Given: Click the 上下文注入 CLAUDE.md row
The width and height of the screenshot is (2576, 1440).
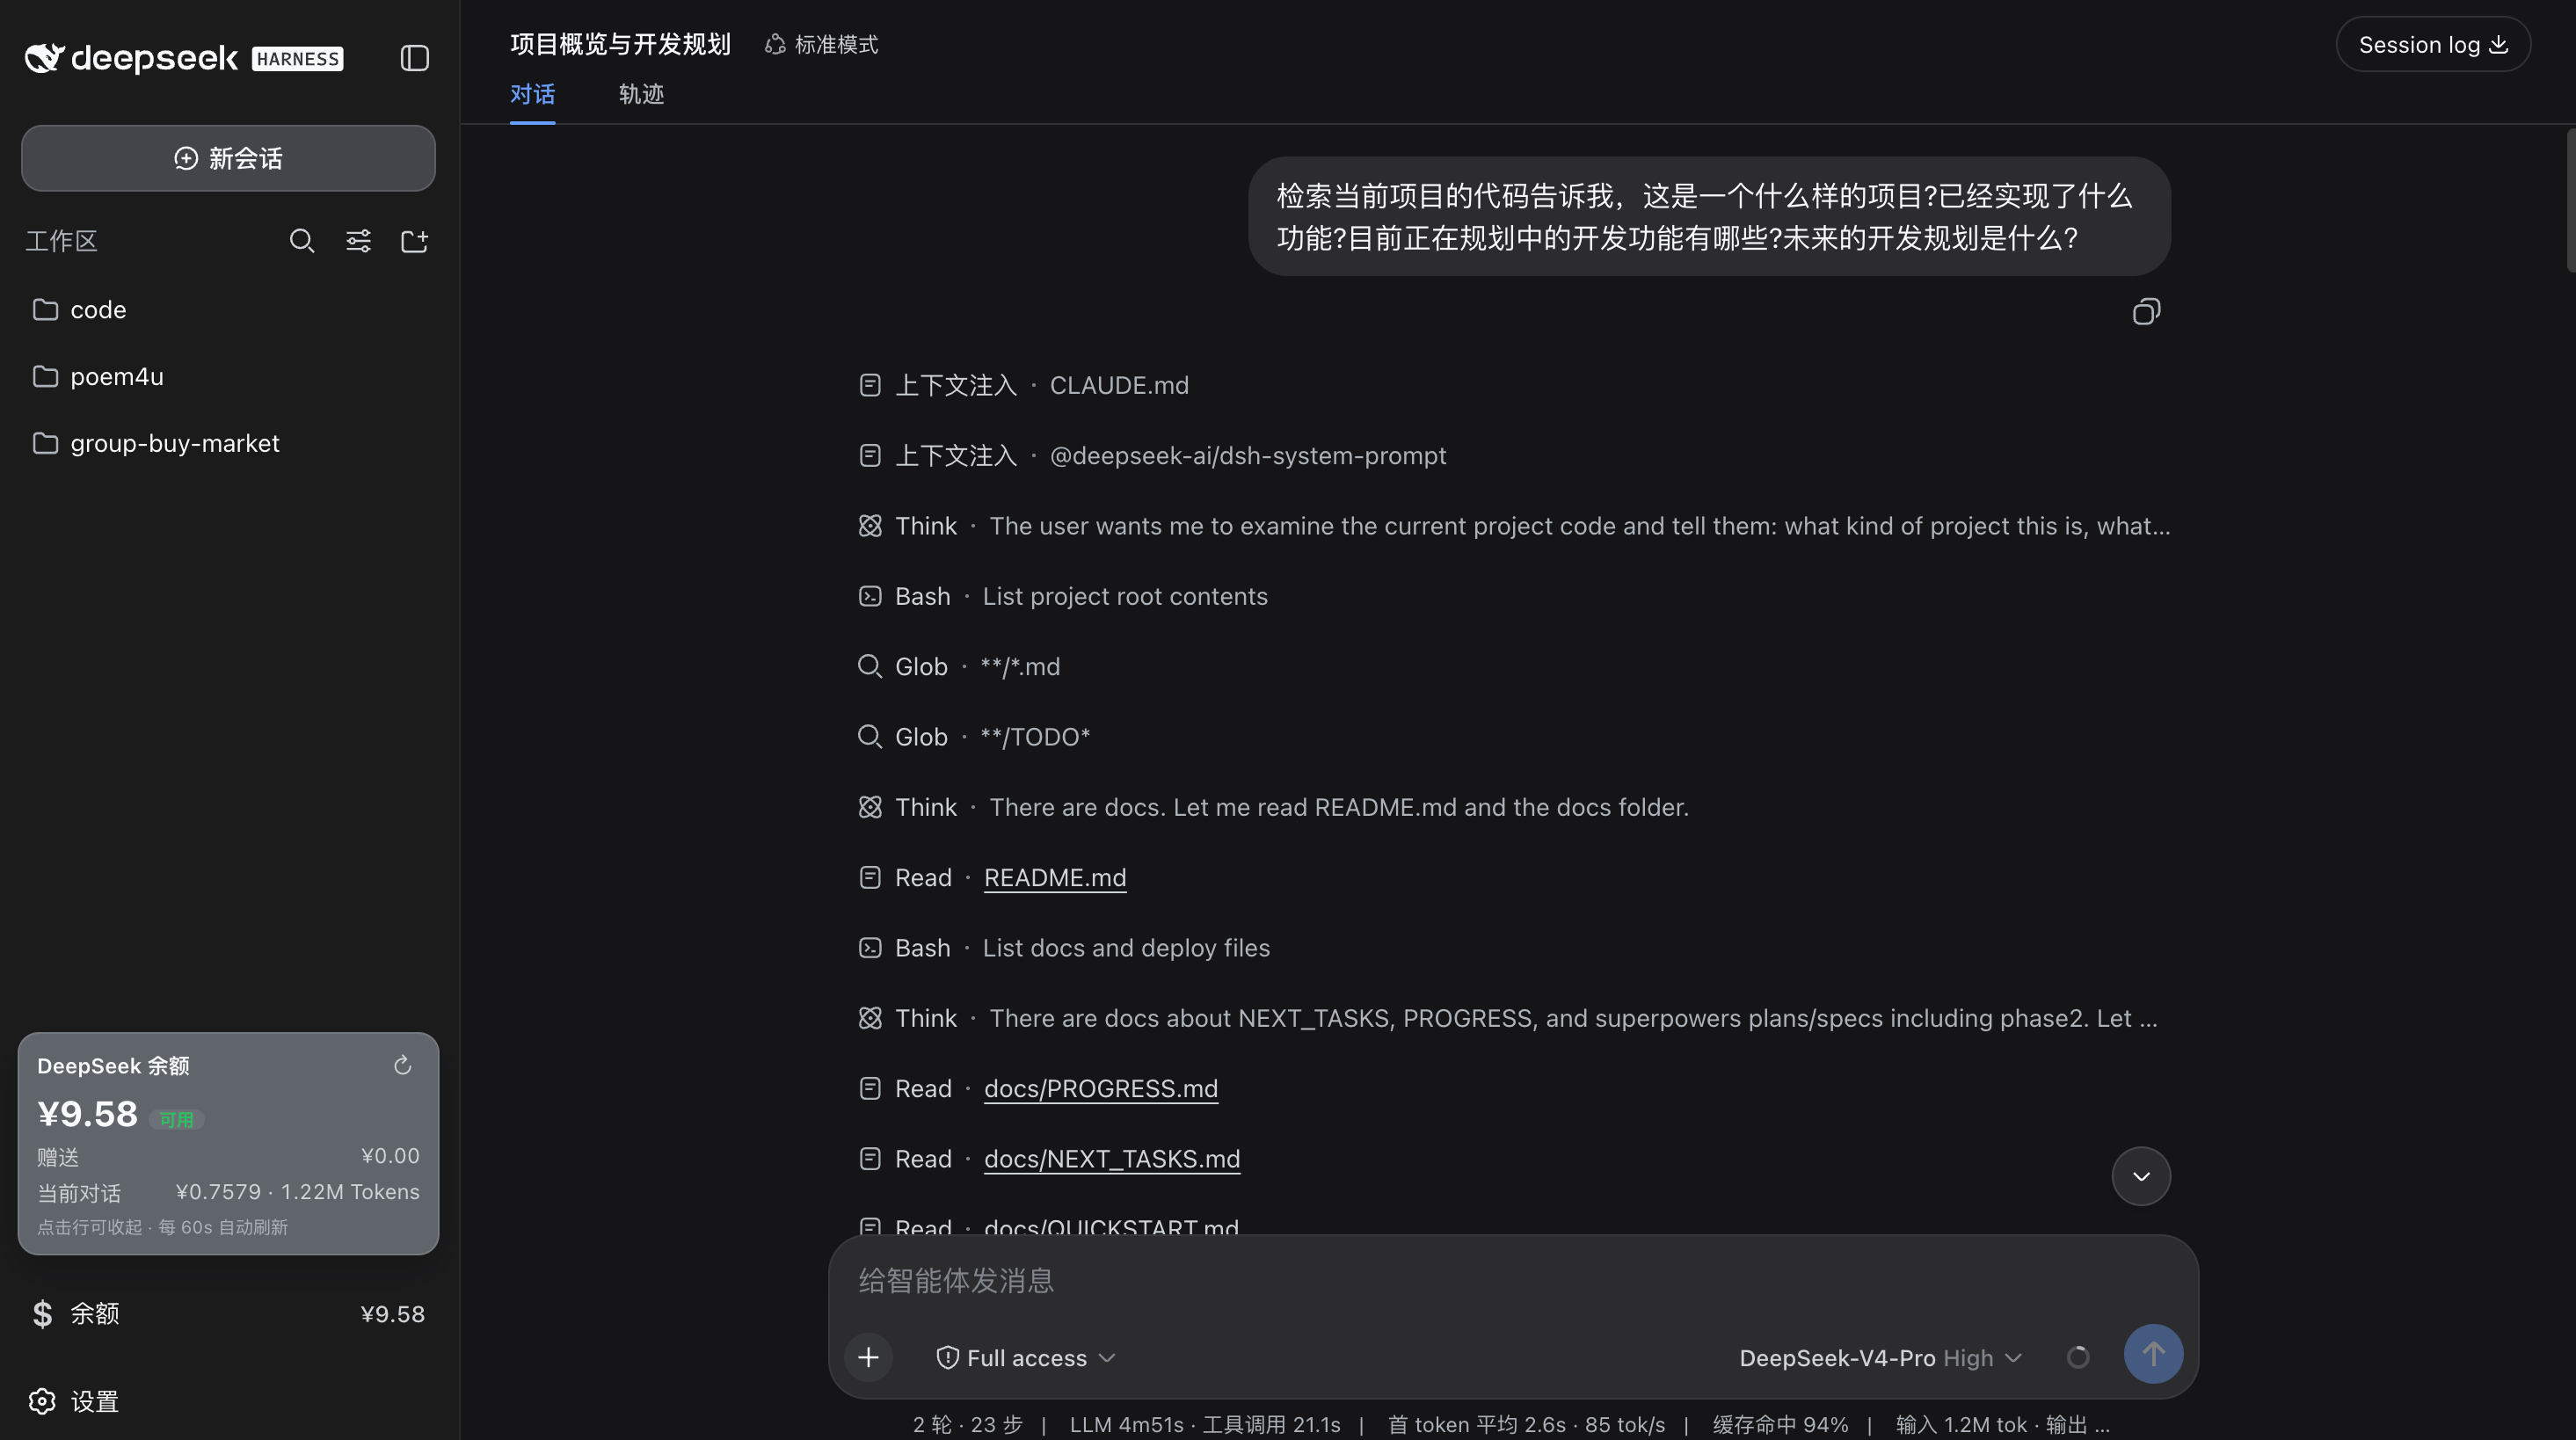Looking at the screenshot, I should point(1023,385).
